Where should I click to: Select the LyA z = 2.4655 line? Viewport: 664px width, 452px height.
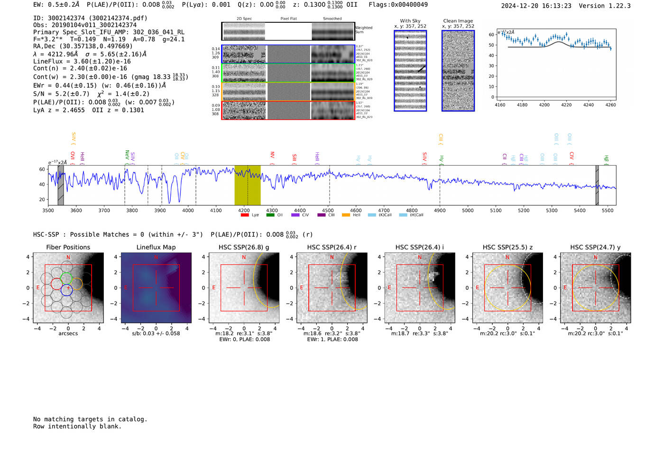59,110
